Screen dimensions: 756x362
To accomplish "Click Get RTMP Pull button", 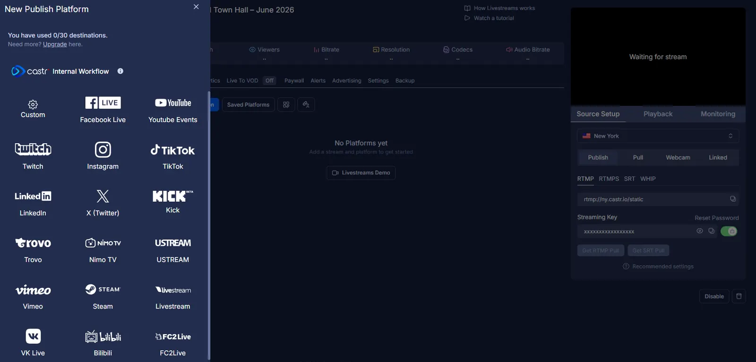I will [x=601, y=250].
